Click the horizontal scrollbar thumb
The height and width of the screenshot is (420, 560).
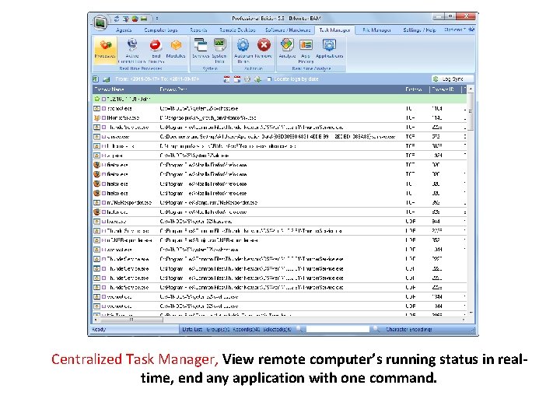pos(131,320)
